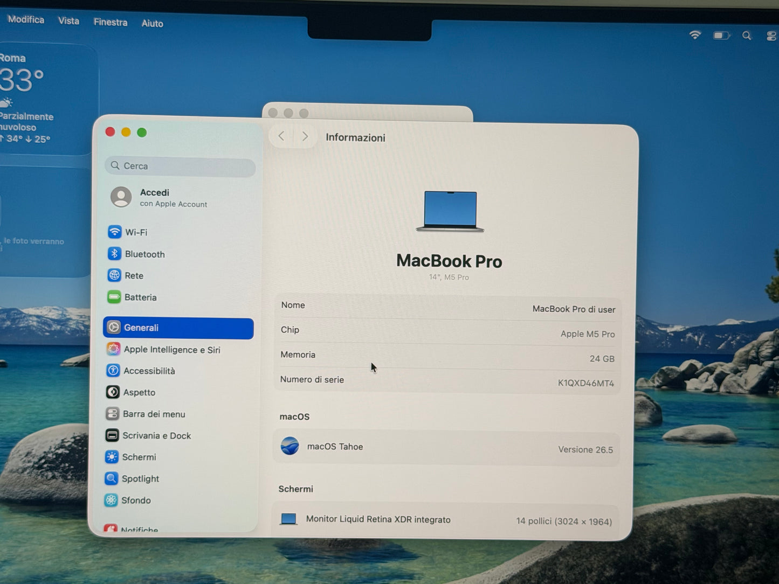Open the Roma weather widget
The height and width of the screenshot is (584, 779).
click(x=46, y=99)
